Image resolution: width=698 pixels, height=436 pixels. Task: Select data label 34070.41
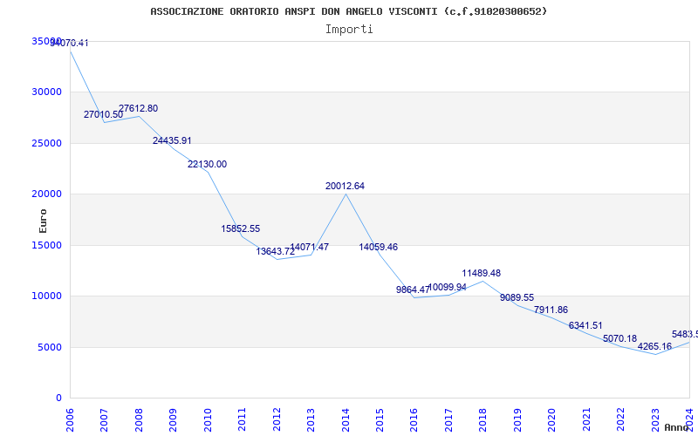click(70, 43)
